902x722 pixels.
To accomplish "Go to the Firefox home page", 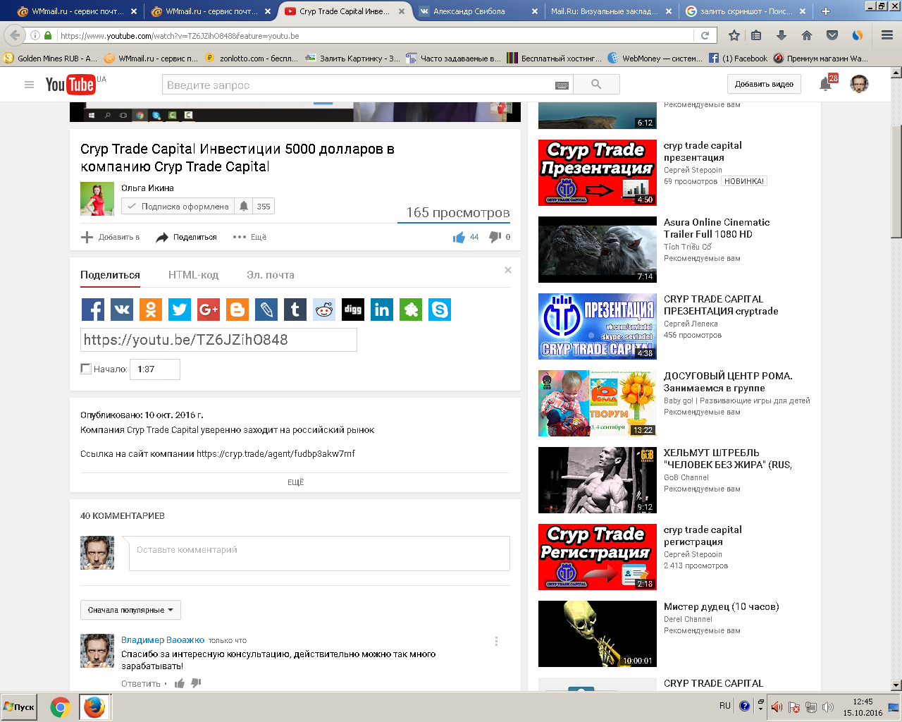I will 807,35.
